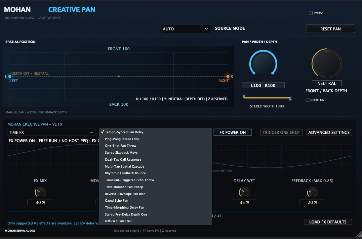The width and height of the screenshot is (362, 239).
Task: Toggle the FX POWER ON button
Action: (x=232, y=132)
